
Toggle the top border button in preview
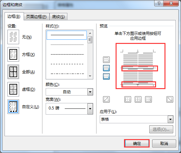click(106, 60)
